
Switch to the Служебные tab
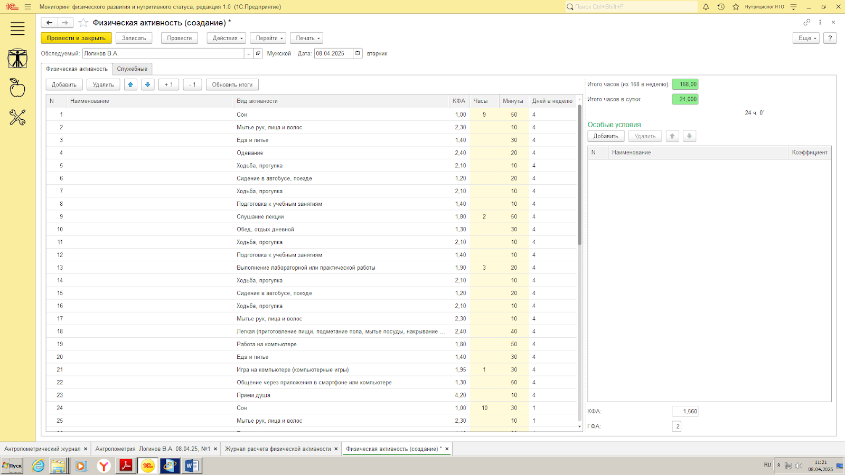tap(132, 69)
